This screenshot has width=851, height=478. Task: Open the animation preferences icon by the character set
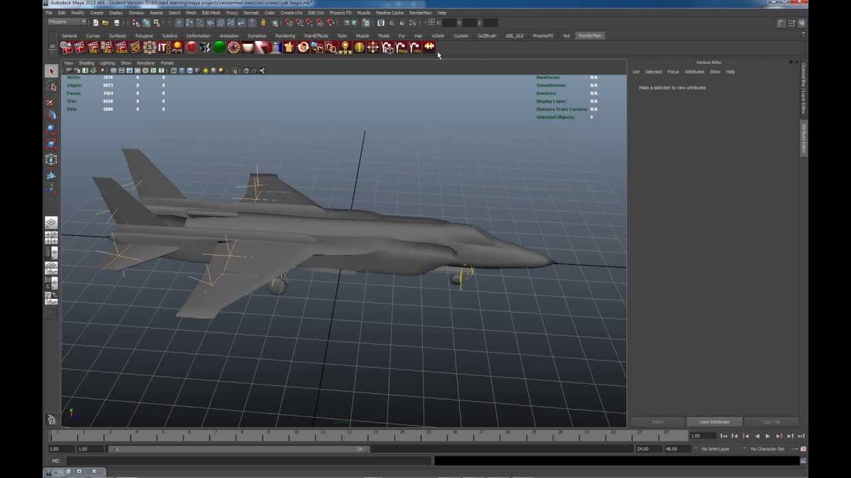pos(803,449)
